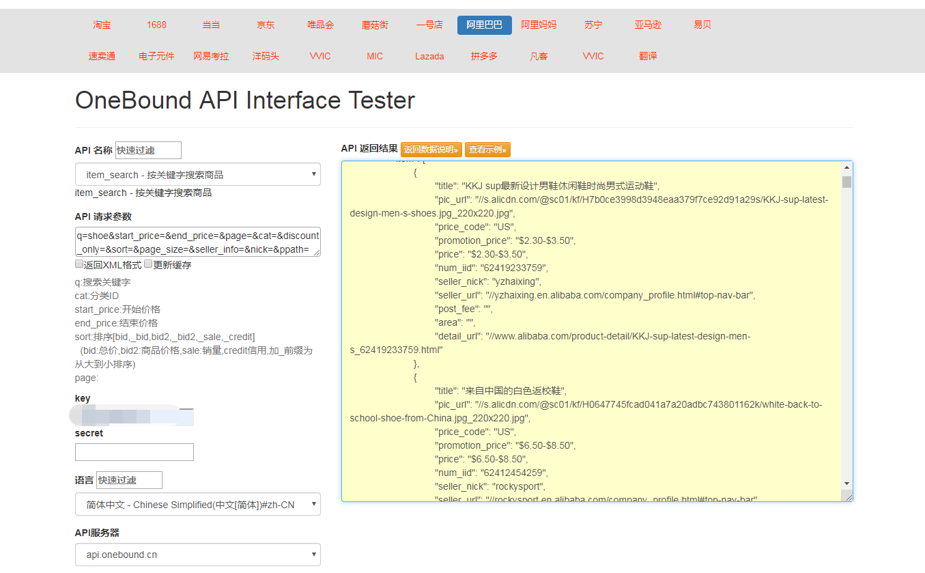Open the Lazada platform tab
Screen dimensions: 925x573
[x=429, y=56]
